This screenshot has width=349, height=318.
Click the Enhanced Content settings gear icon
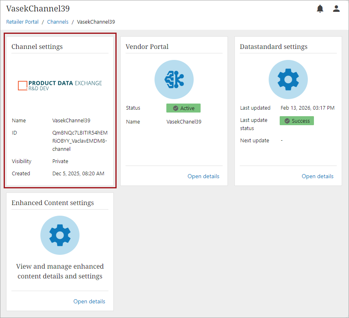coord(60,235)
